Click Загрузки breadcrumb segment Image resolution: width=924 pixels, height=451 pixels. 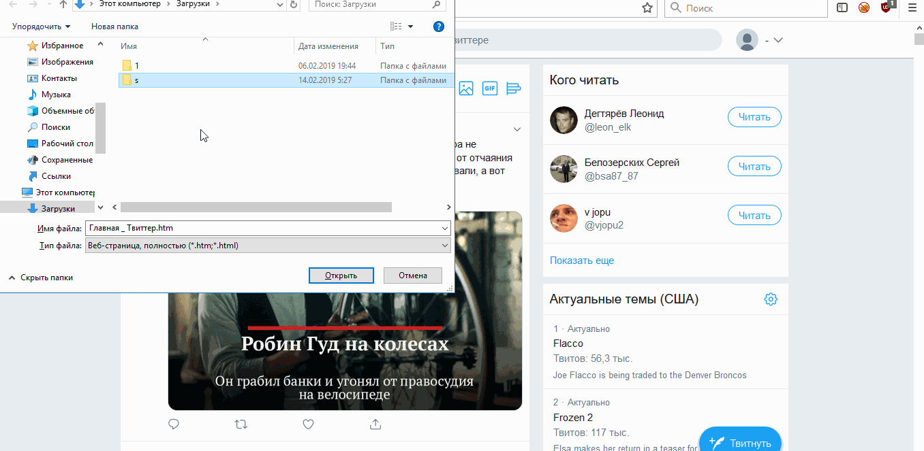point(194,4)
